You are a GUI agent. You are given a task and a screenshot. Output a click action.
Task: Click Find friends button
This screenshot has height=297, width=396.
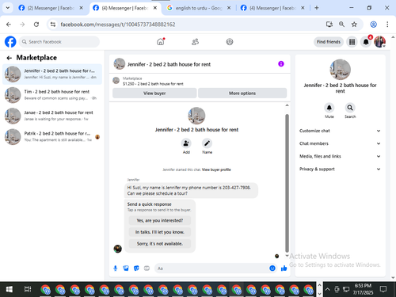pos(329,42)
